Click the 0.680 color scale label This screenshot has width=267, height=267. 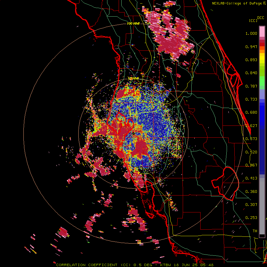251,112
